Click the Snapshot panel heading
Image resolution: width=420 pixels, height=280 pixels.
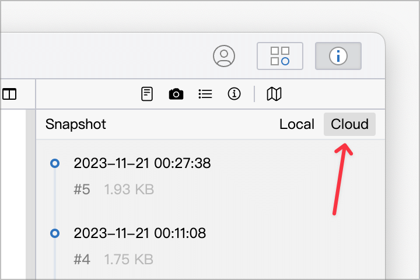click(x=75, y=124)
